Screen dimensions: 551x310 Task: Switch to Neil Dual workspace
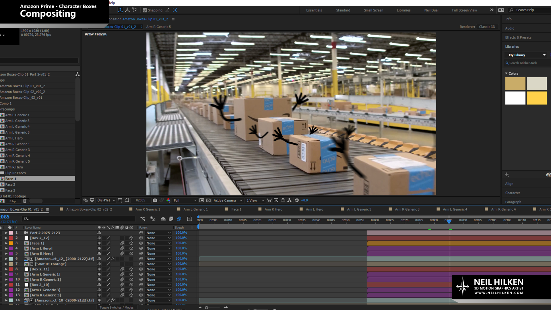(x=431, y=10)
